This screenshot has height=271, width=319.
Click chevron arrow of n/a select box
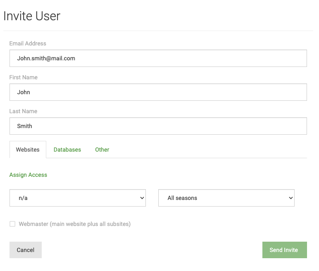[x=142, y=198]
